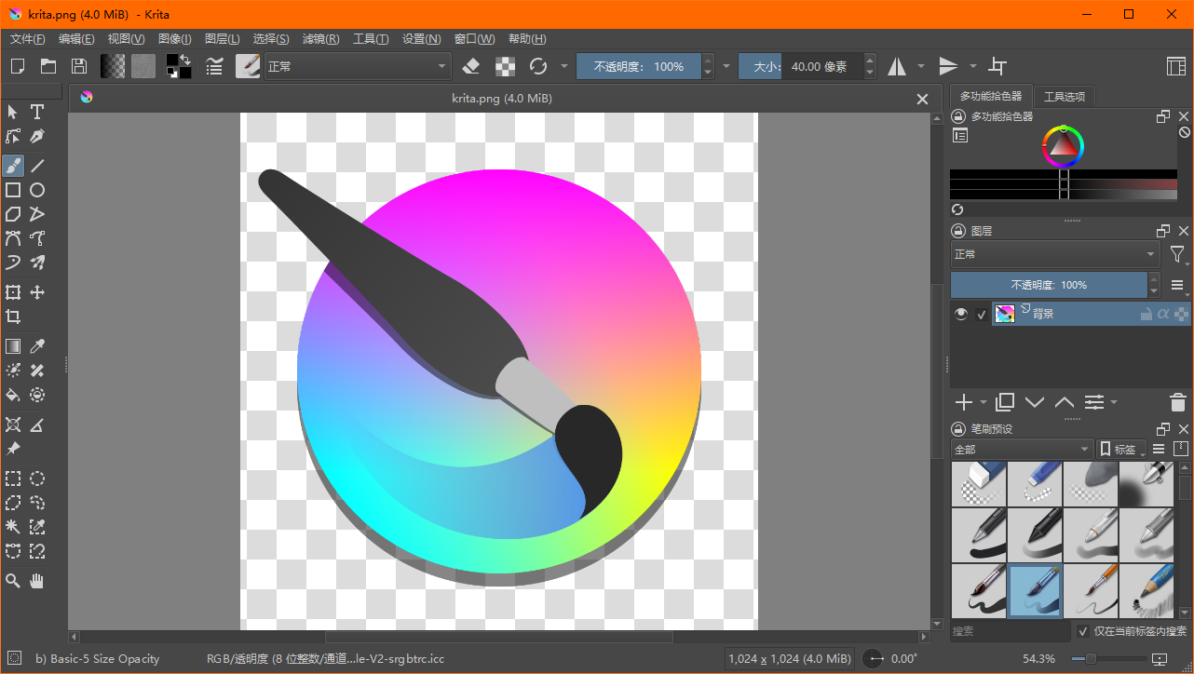This screenshot has width=1194, height=674.
Task: Toggle preserve alpha button in toolbar
Action: click(504, 66)
